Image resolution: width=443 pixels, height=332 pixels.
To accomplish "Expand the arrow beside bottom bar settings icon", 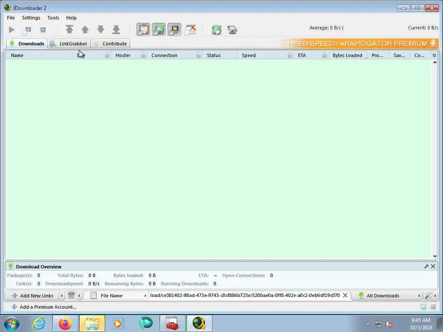I will [435, 296].
